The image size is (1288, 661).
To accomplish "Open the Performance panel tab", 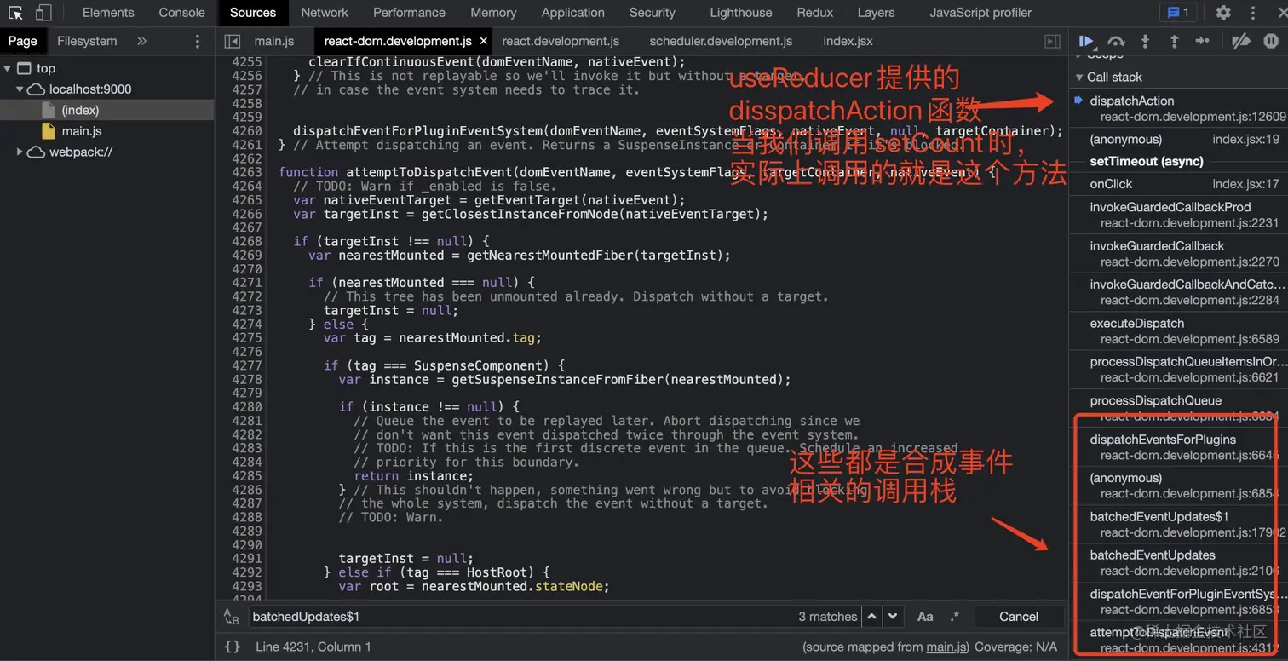I will pos(409,13).
